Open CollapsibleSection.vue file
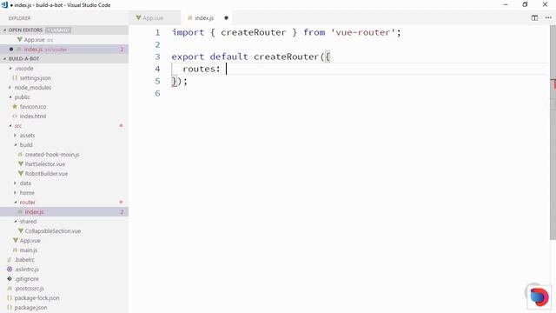The image size is (556, 313). (x=53, y=231)
